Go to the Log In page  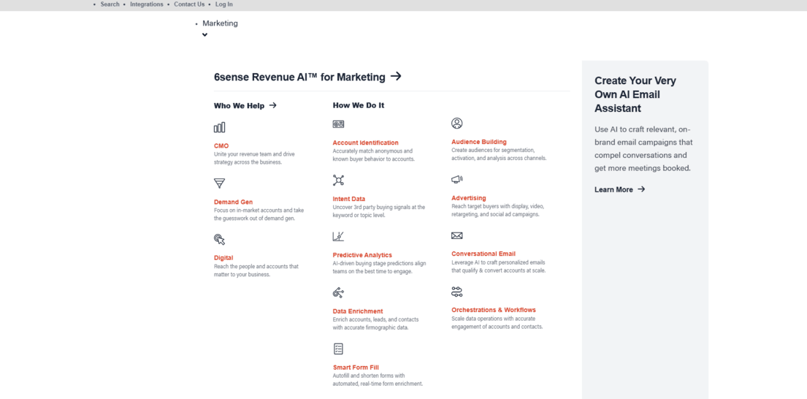[x=223, y=4]
